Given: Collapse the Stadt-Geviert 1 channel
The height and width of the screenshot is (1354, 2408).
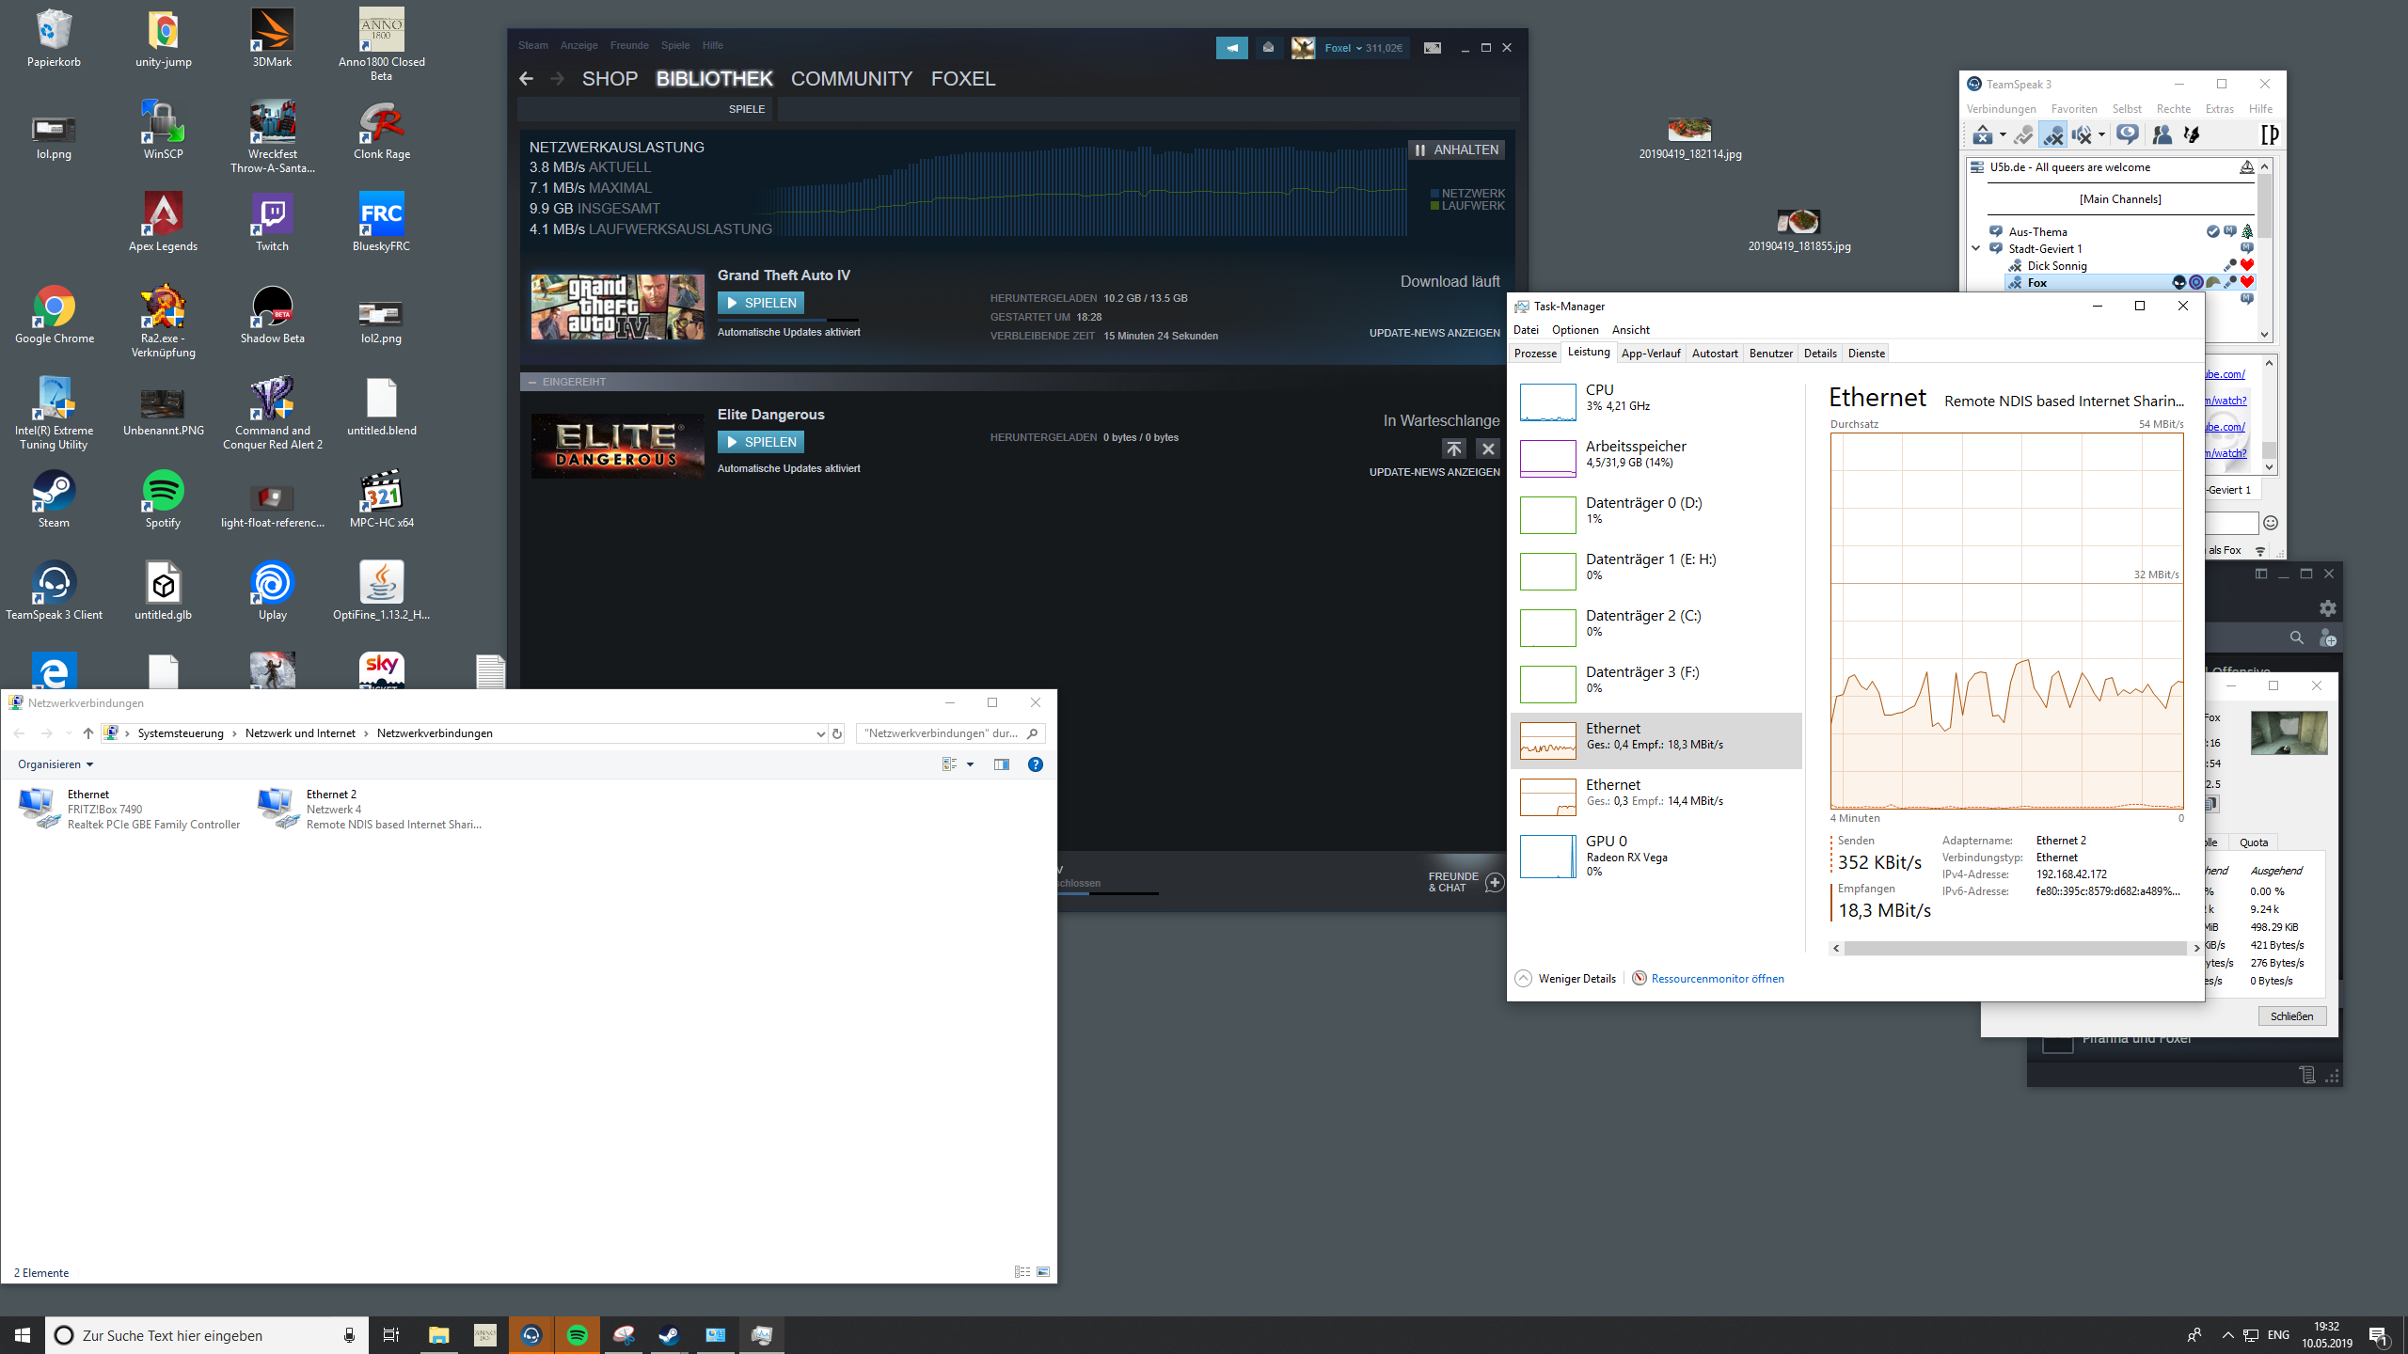Looking at the screenshot, I should coord(1976,249).
